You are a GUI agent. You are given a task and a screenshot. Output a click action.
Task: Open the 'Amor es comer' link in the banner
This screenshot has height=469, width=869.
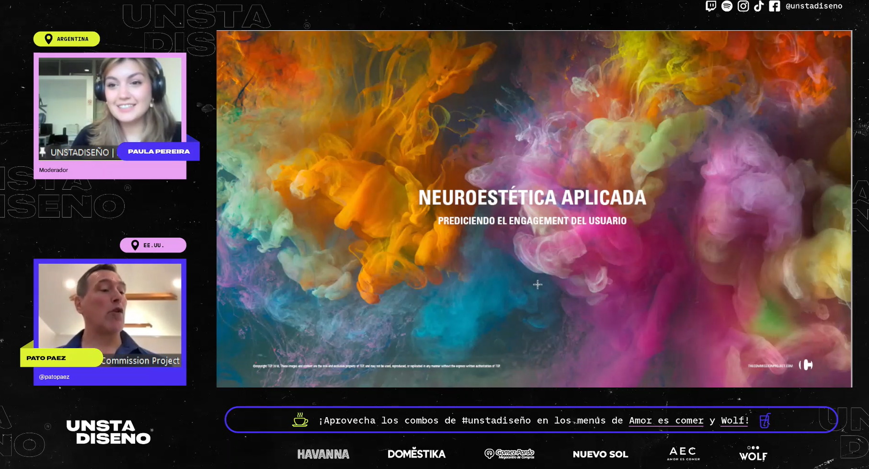[666, 421]
